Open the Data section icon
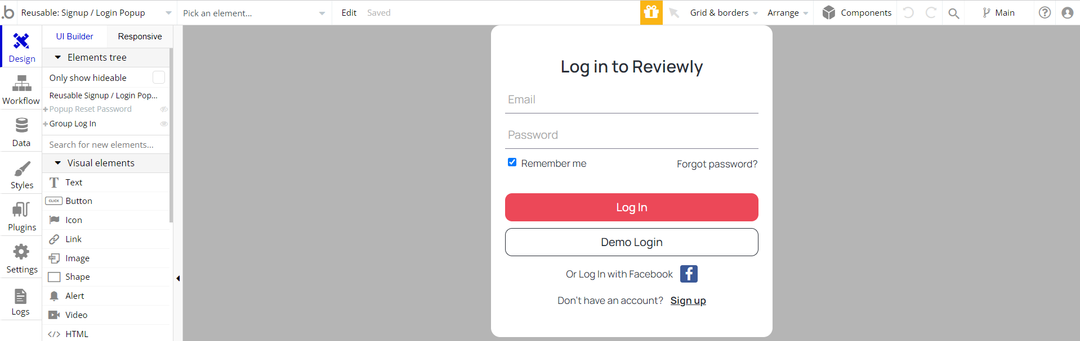 [x=21, y=131]
